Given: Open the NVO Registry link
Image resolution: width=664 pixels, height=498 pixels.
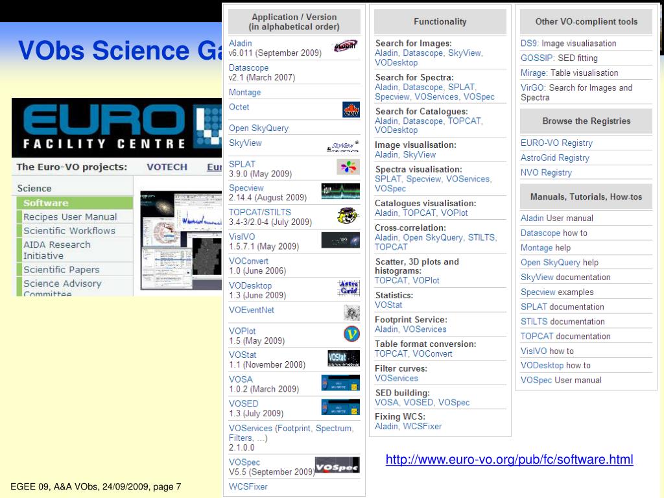Looking at the screenshot, I should pos(546,172).
